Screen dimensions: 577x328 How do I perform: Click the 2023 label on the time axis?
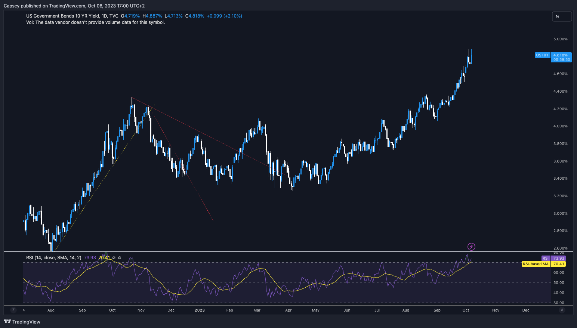pyautogui.click(x=200, y=310)
